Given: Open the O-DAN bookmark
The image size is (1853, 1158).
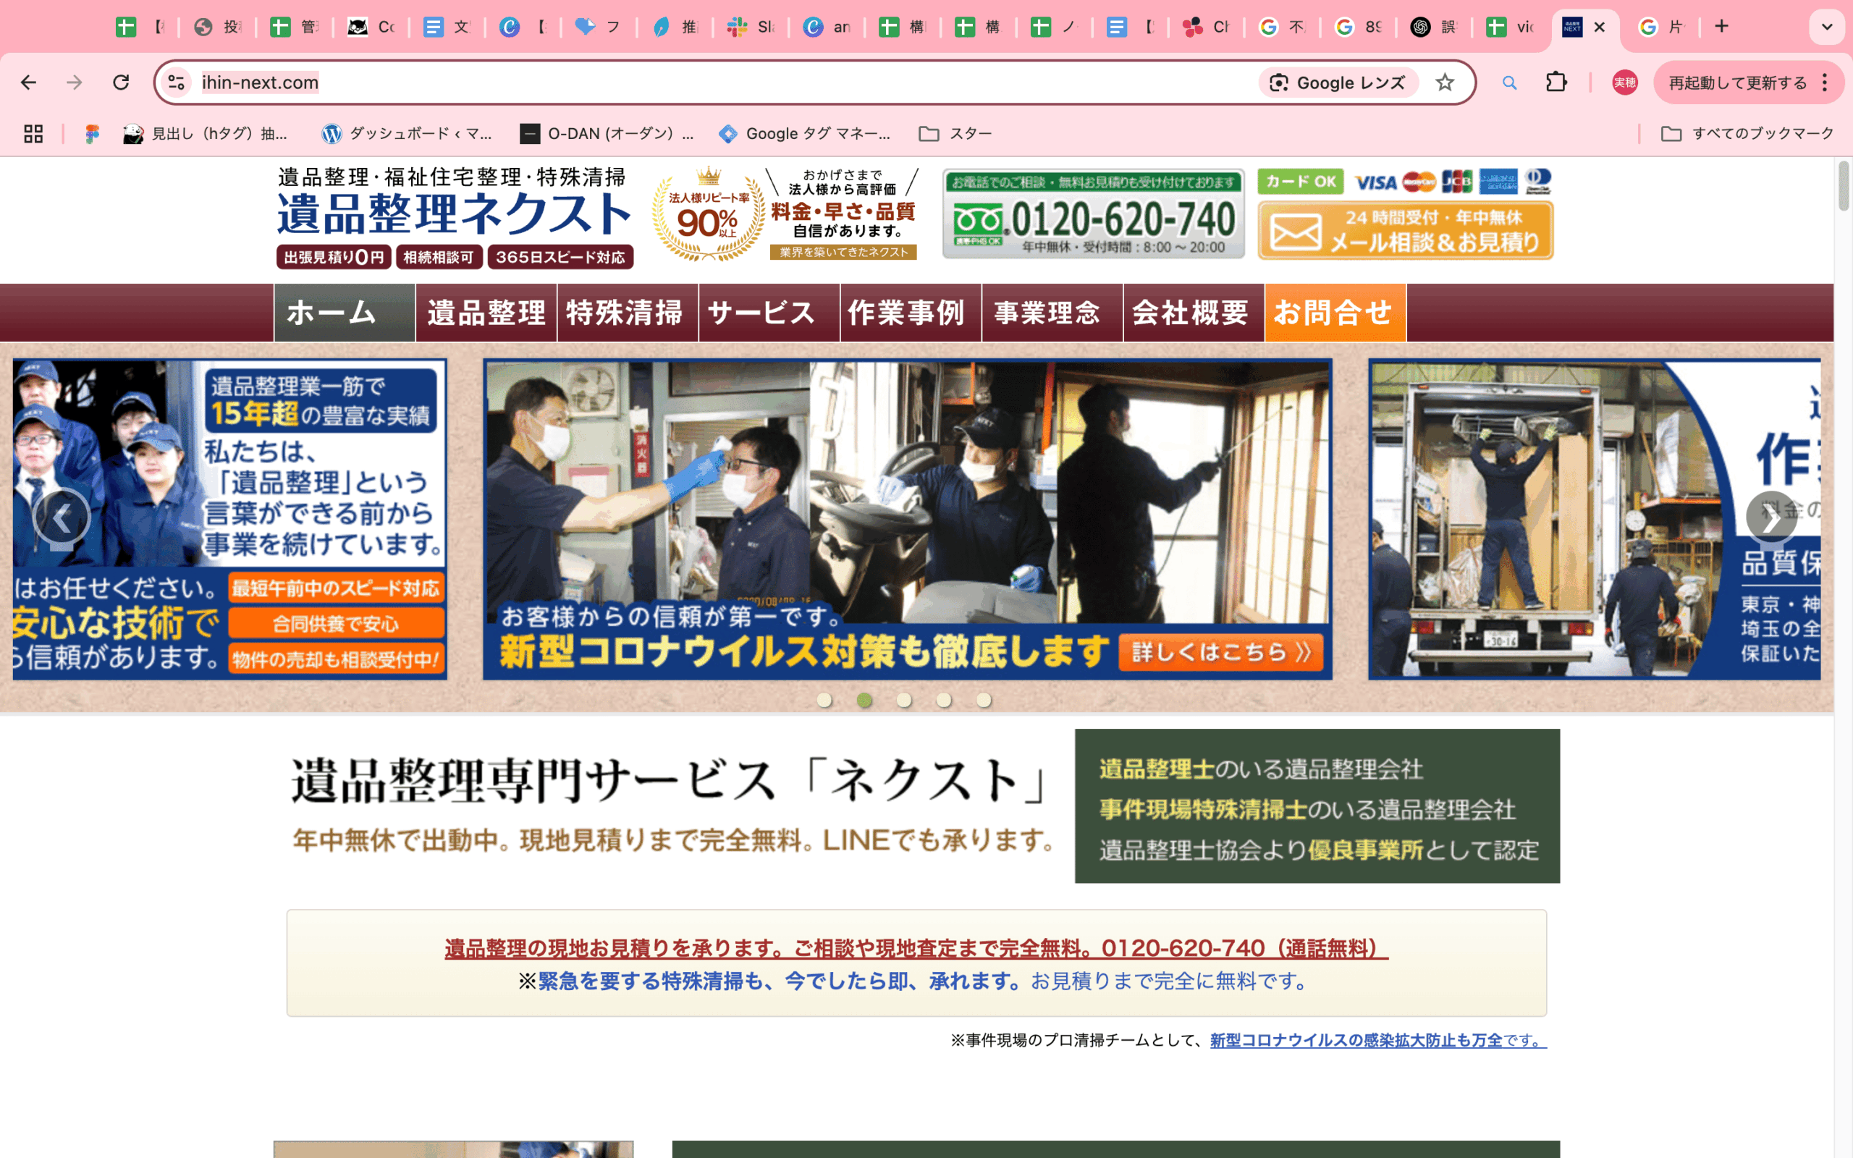Looking at the screenshot, I should [607, 134].
